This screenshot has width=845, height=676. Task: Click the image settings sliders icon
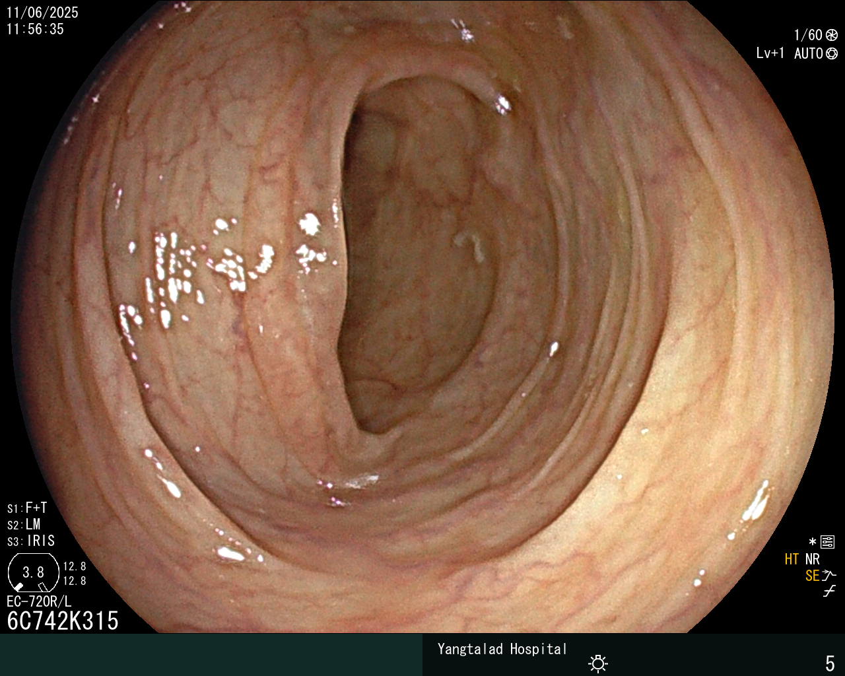point(828,542)
